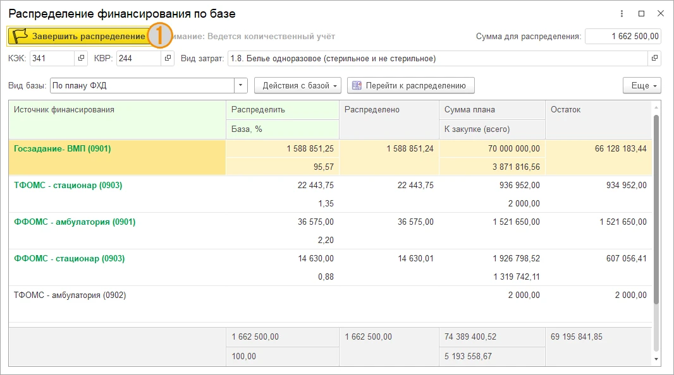Select row ФФОМС - амбулатория (0901)
Image resolution: width=674 pixels, height=375 pixels.
point(330,231)
